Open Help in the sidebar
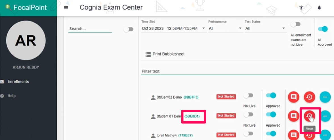Screen dimensions: 334x140 point(12,96)
